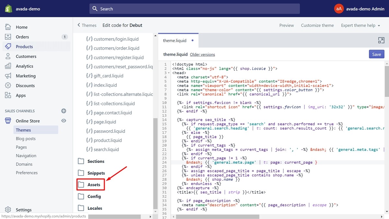Click the Marketing megaphone icon

(8, 76)
